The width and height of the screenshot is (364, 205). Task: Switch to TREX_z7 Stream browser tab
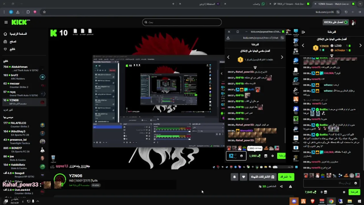tap(290, 4)
